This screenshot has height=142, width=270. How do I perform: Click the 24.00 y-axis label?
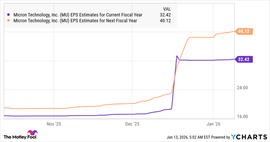[x=242, y=88]
